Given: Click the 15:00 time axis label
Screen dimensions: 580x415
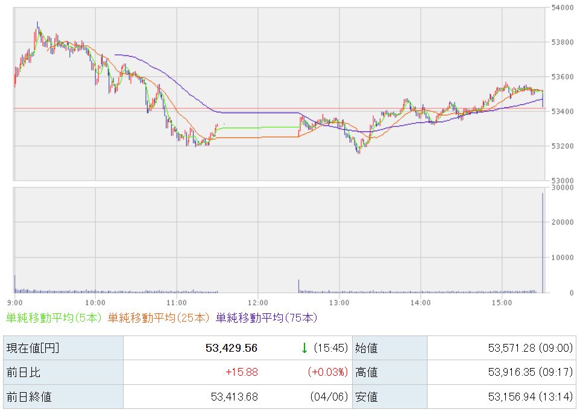Looking at the screenshot, I should tap(502, 302).
